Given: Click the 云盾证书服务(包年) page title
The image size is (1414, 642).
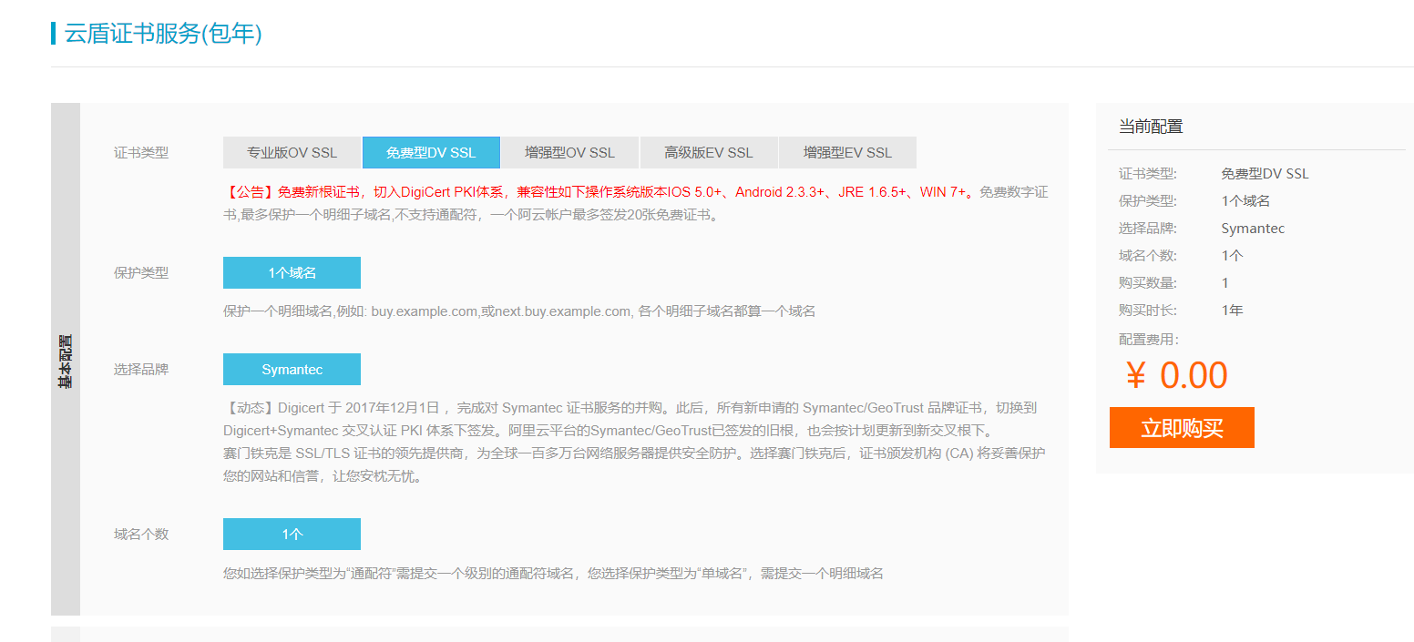Looking at the screenshot, I should click(163, 34).
